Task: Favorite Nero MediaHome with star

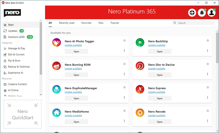Action: (125, 111)
